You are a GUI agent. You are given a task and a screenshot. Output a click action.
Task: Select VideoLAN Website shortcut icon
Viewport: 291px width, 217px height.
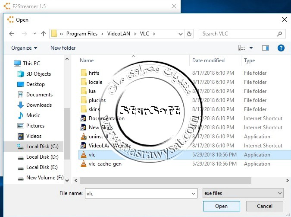tap(83, 146)
